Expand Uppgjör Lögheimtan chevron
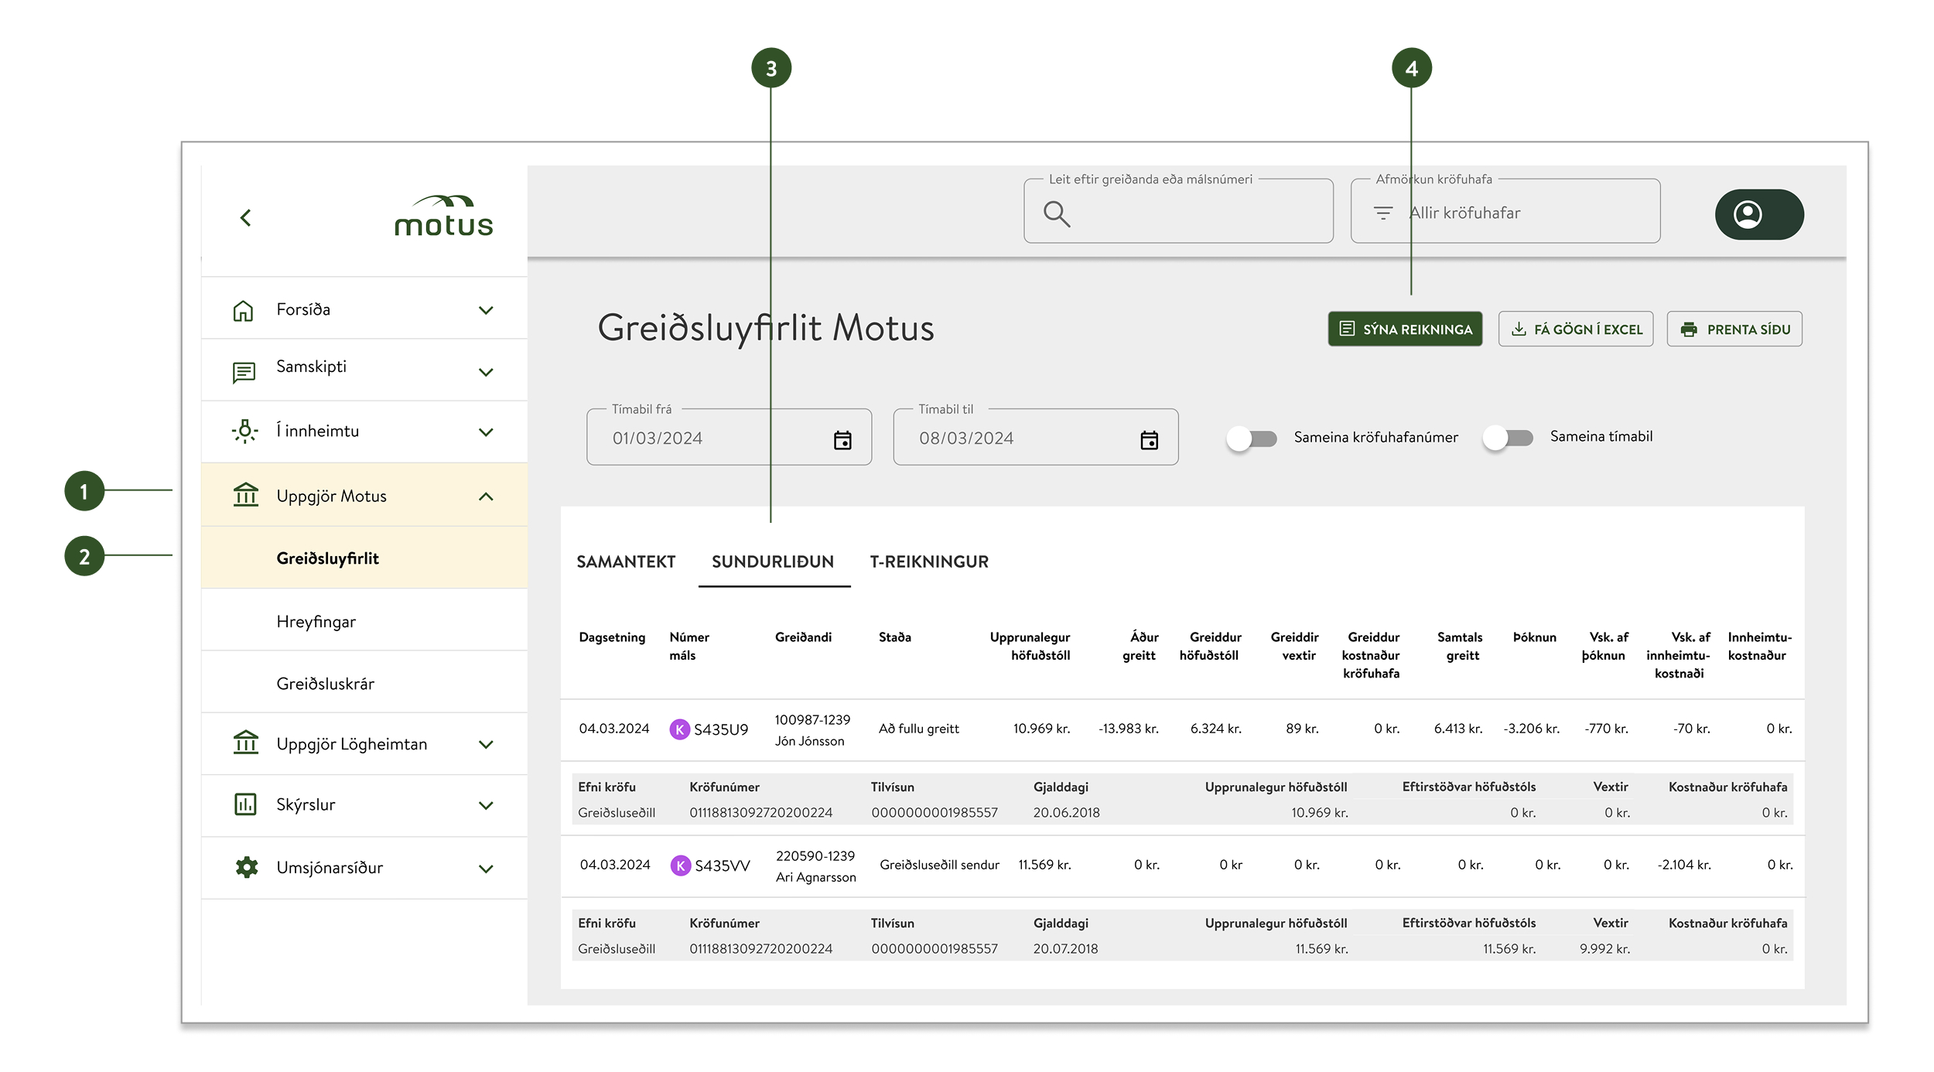1934x1072 pixels. click(486, 745)
